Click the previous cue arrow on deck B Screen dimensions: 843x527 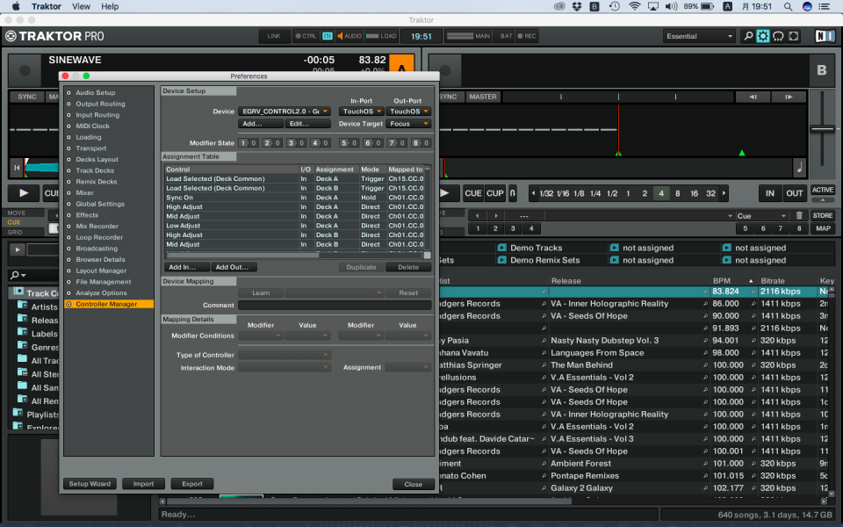(x=478, y=216)
